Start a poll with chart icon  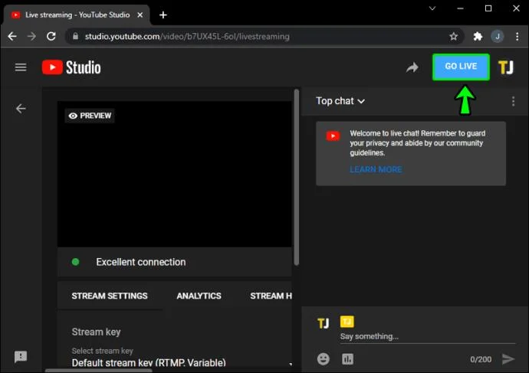coord(347,359)
